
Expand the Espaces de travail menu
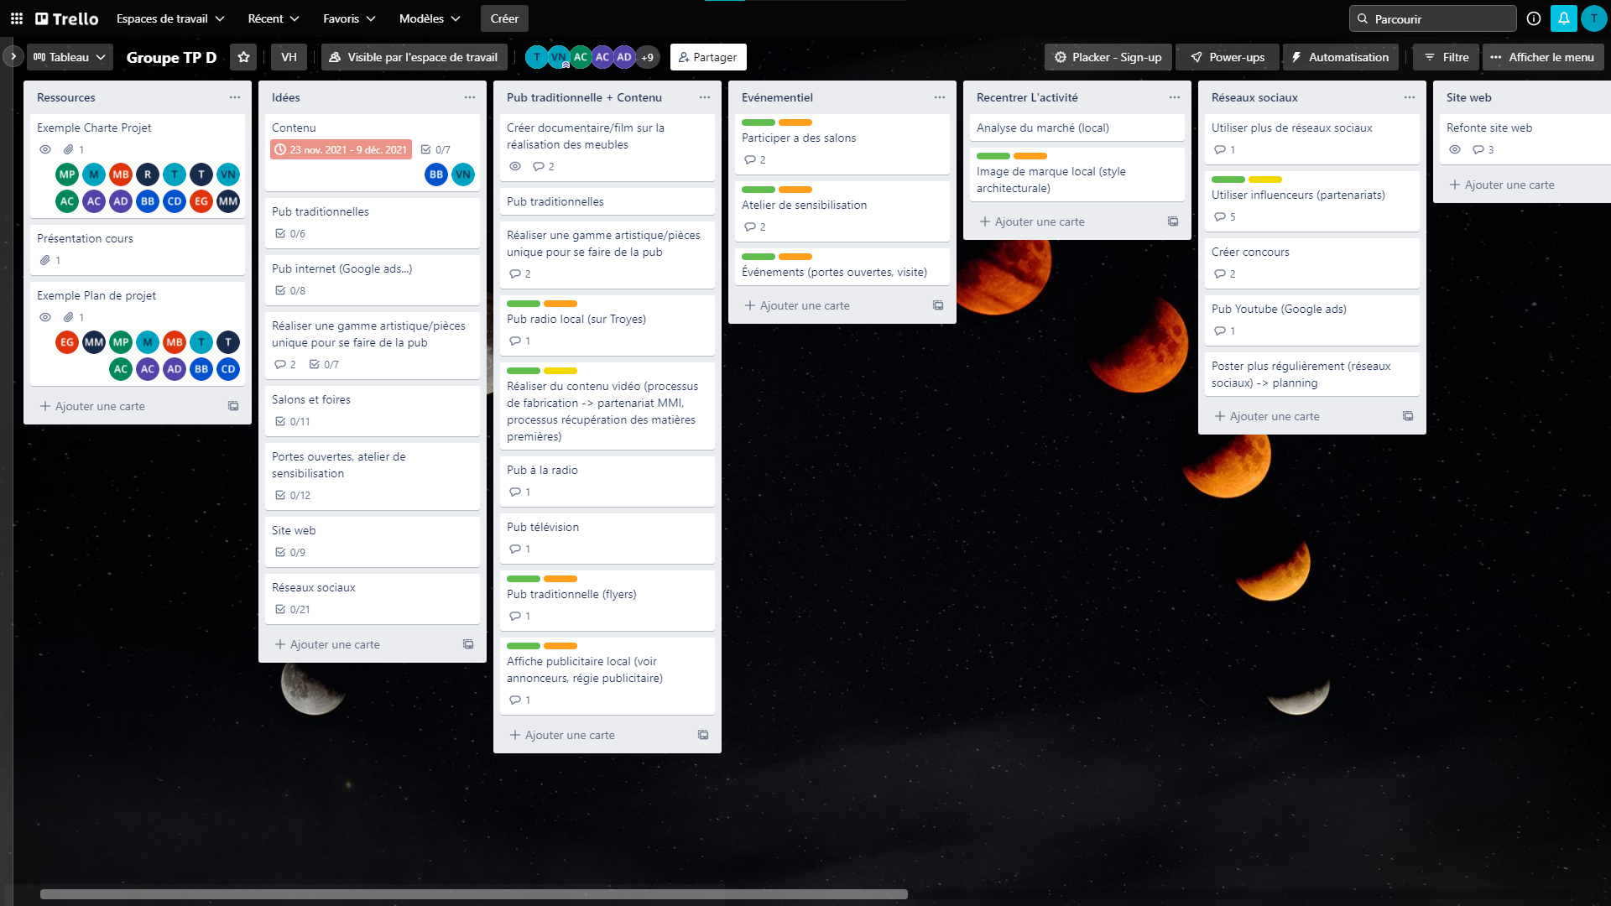(x=170, y=18)
